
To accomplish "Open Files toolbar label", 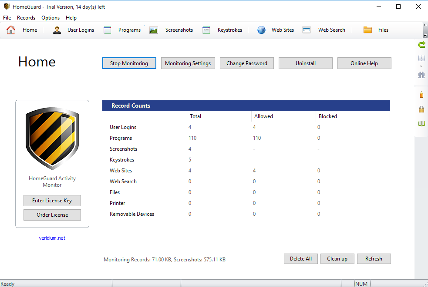I will point(383,30).
